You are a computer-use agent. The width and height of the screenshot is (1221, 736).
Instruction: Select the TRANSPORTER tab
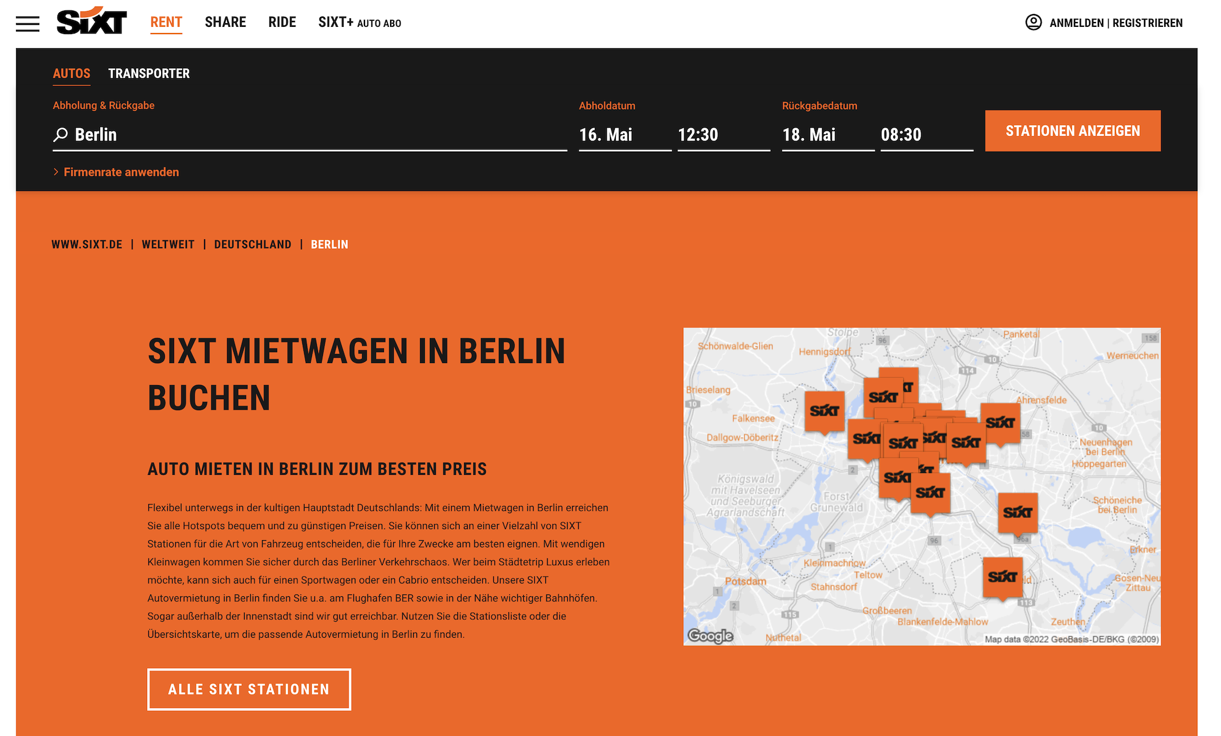[149, 74]
